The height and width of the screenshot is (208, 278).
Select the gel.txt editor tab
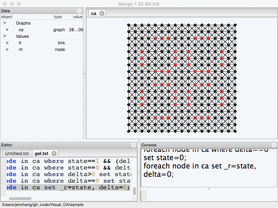click(42, 153)
